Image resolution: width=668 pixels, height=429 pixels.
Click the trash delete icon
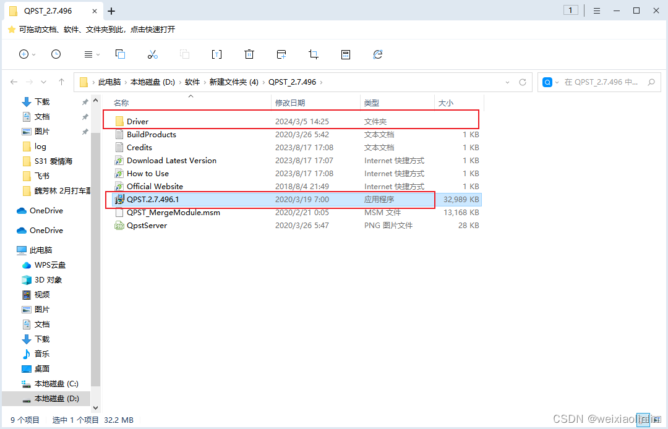tap(249, 54)
